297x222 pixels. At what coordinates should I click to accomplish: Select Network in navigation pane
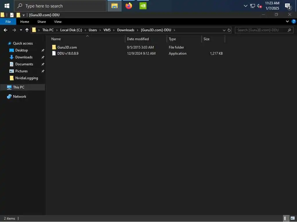pyautogui.click(x=19, y=97)
